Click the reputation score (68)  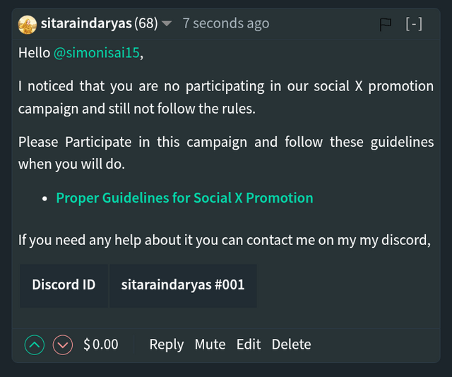click(x=146, y=23)
